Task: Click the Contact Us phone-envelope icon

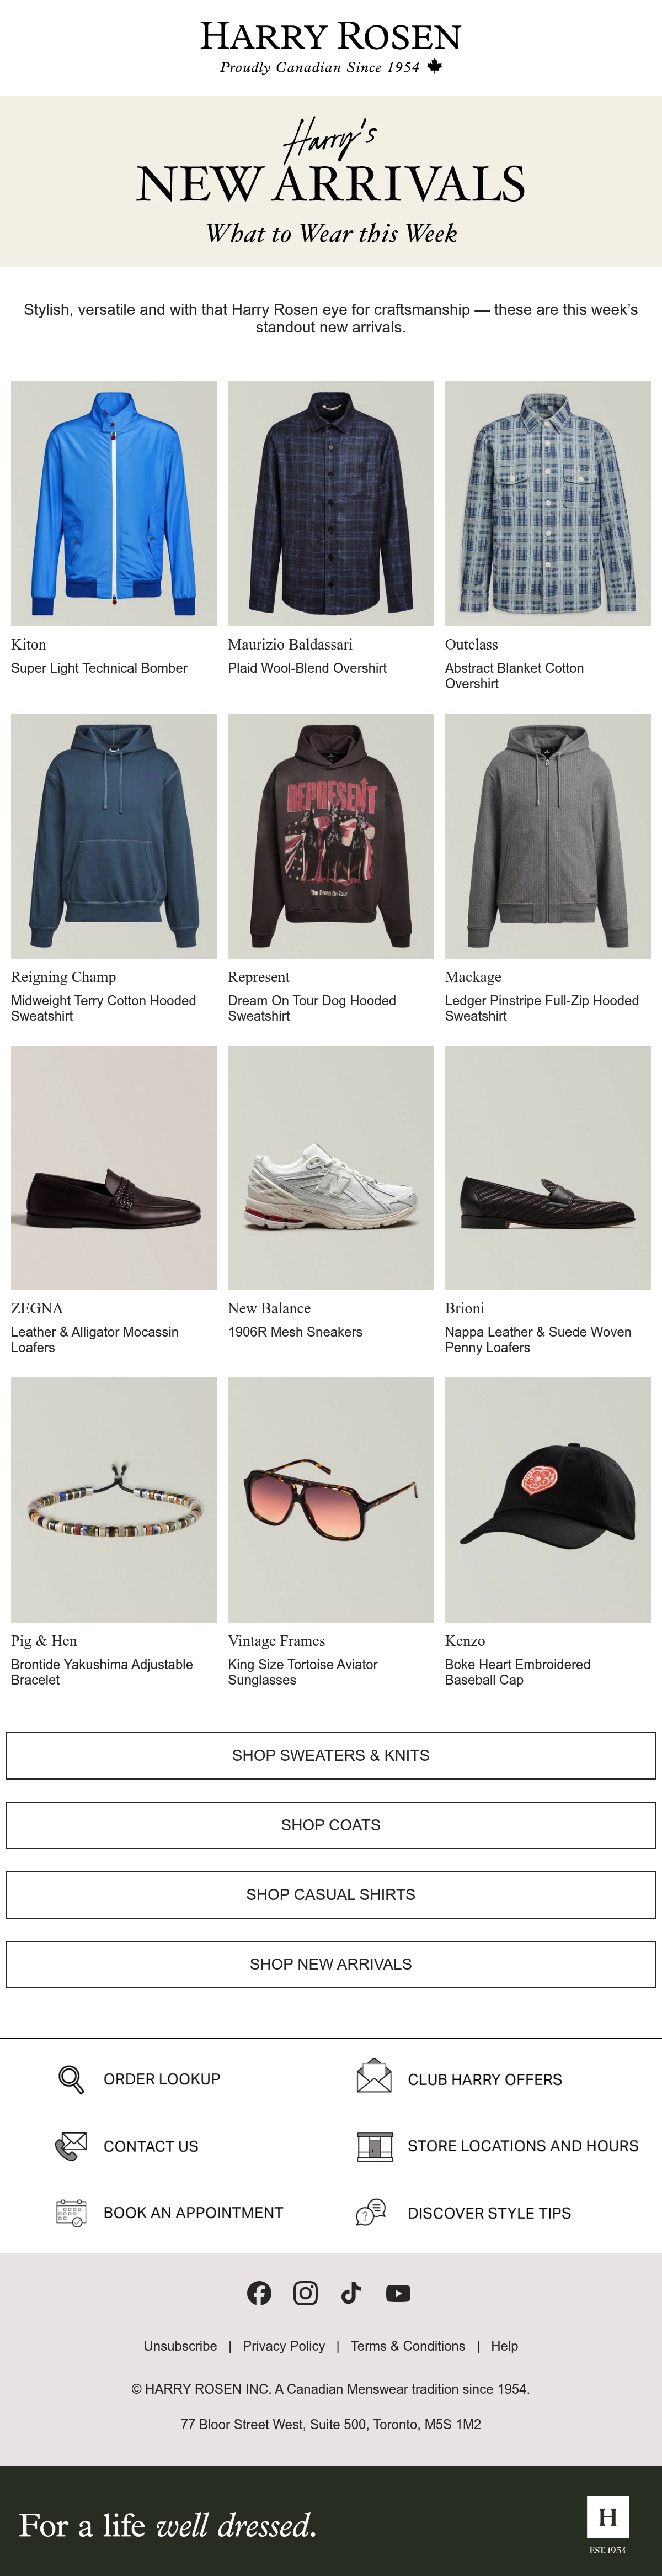Action: (71, 2146)
